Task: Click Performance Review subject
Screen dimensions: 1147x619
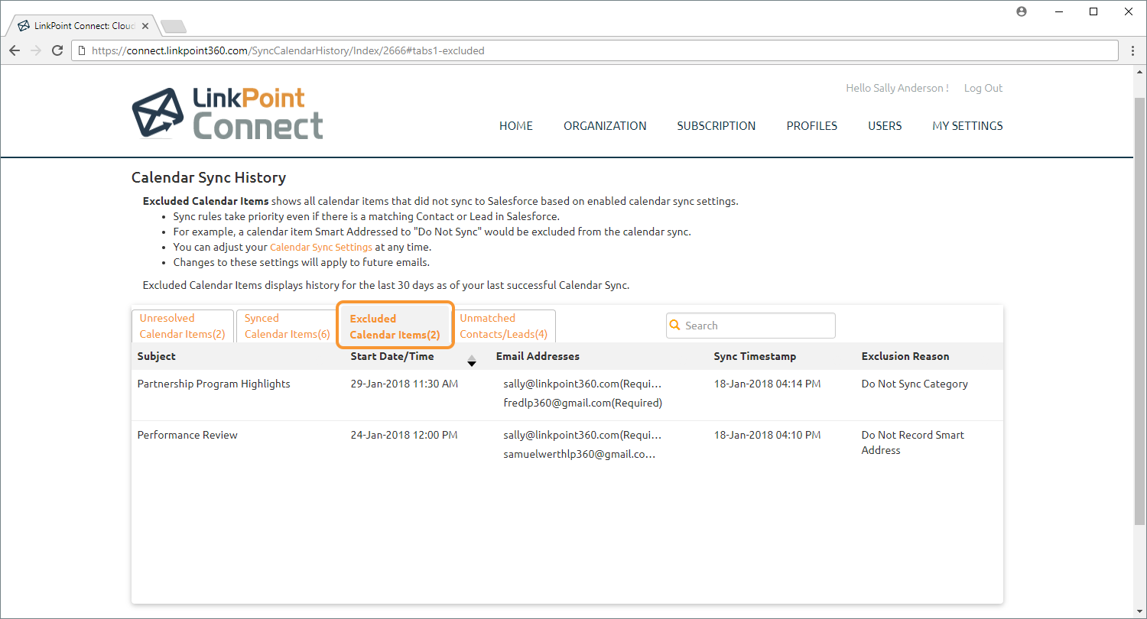Action: tap(187, 435)
